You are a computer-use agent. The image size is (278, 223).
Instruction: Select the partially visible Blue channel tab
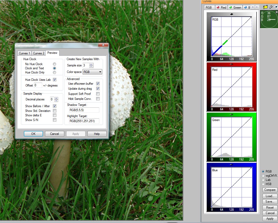(247, 7)
